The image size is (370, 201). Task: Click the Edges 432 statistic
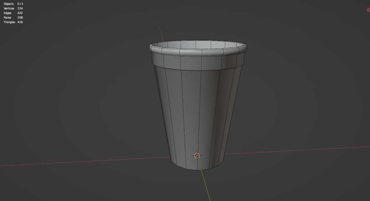point(13,13)
